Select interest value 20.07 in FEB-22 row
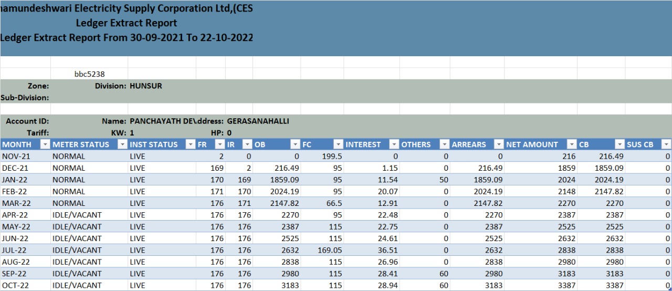The width and height of the screenshot is (672, 291). pyautogui.click(x=372, y=192)
